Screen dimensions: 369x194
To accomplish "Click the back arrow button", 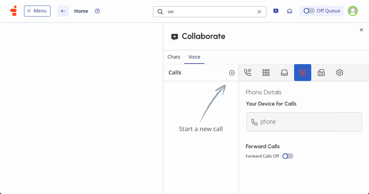I will click(63, 11).
